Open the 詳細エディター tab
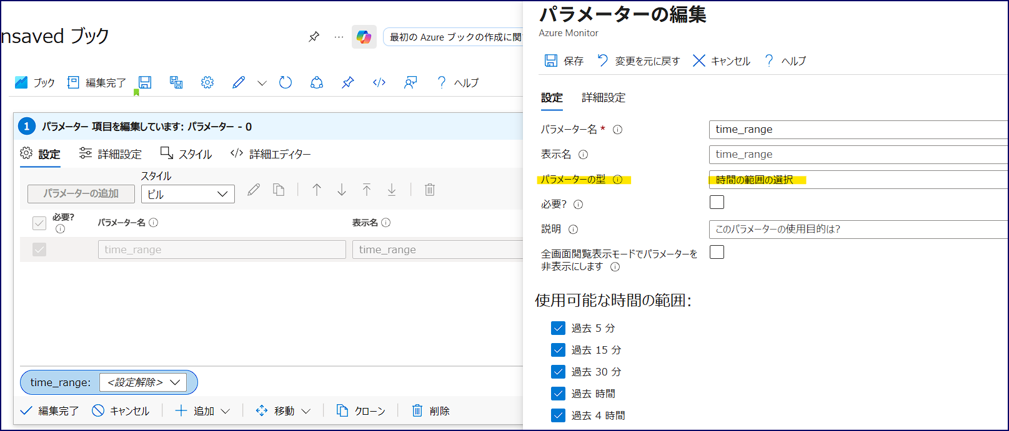The width and height of the screenshot is (1009, 431). point(271,154)
